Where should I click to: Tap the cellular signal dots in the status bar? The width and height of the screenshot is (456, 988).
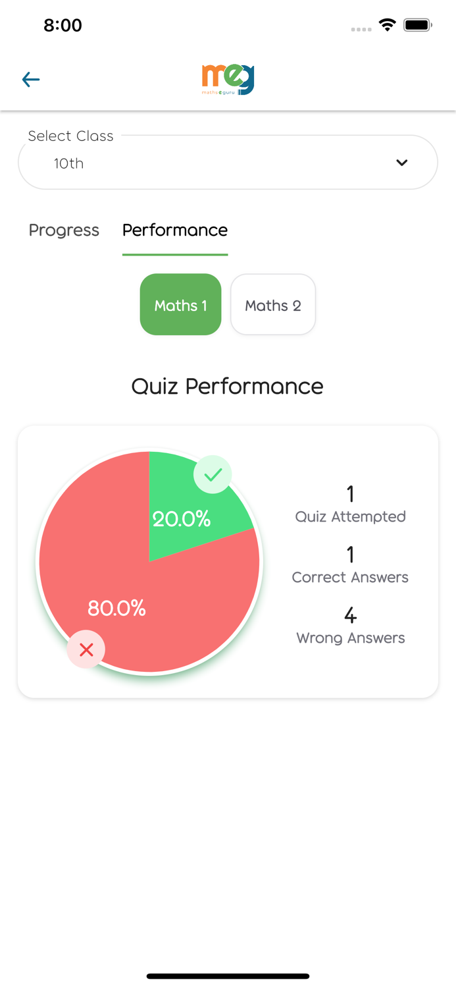tap(361, 29)
